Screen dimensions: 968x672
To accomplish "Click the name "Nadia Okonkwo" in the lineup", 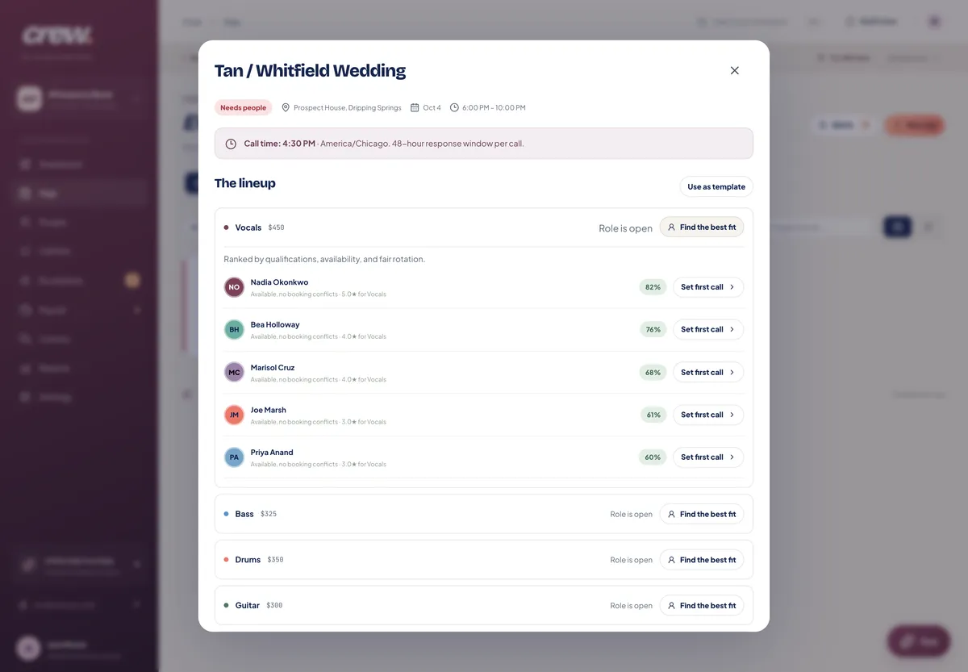I will tap(279, 282).
